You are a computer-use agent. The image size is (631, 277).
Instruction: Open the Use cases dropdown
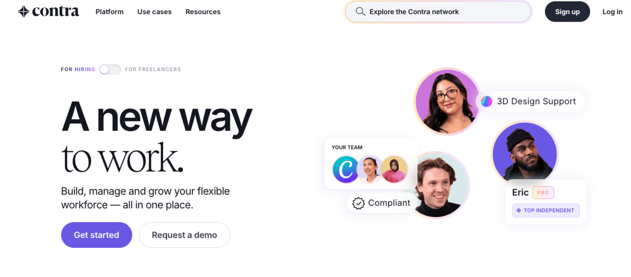tap(154, 12)
